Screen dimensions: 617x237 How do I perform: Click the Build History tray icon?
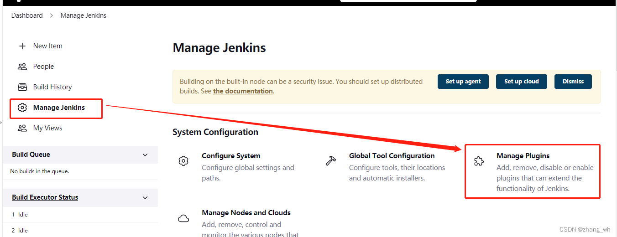[22, 87]
